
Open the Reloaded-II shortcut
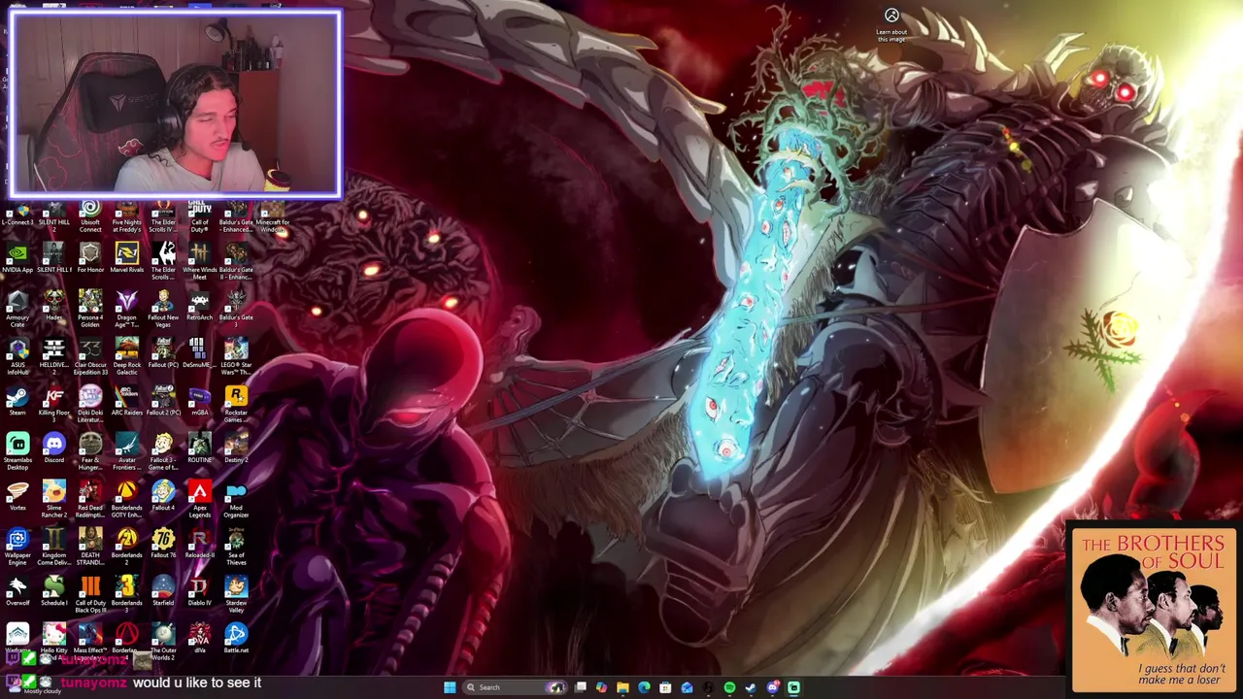199,544
